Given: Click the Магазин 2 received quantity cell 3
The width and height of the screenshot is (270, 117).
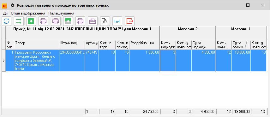Looking at the screenshot, I should click(168, 61).
